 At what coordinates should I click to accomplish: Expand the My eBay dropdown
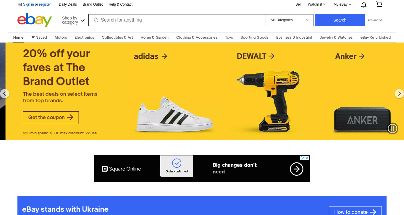(342, 4)
